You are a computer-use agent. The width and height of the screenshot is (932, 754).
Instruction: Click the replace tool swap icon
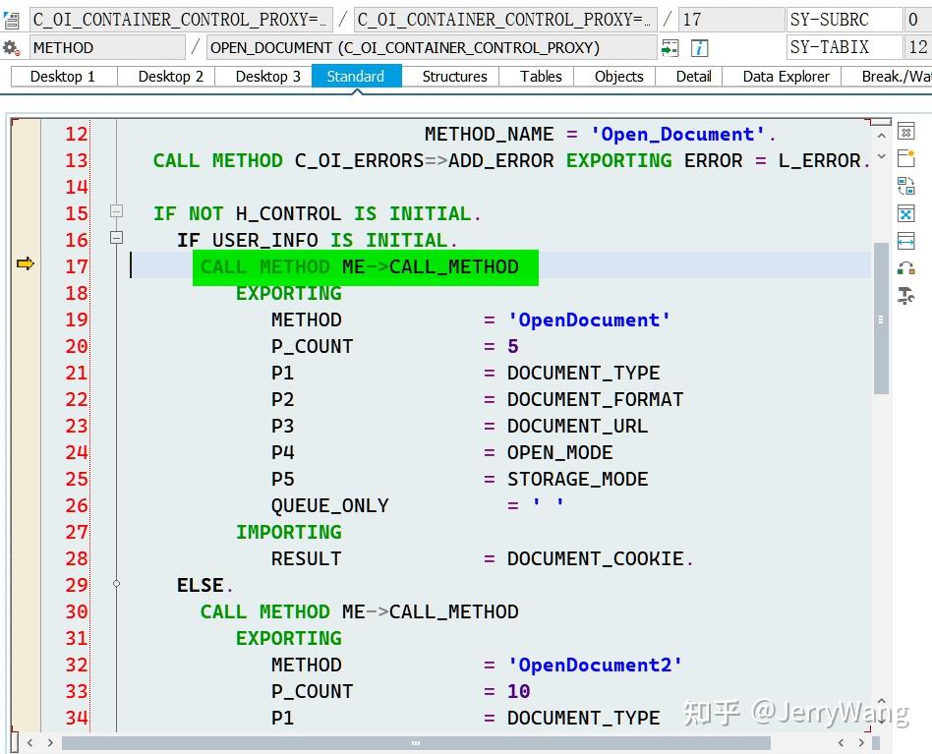click(906, 185)
